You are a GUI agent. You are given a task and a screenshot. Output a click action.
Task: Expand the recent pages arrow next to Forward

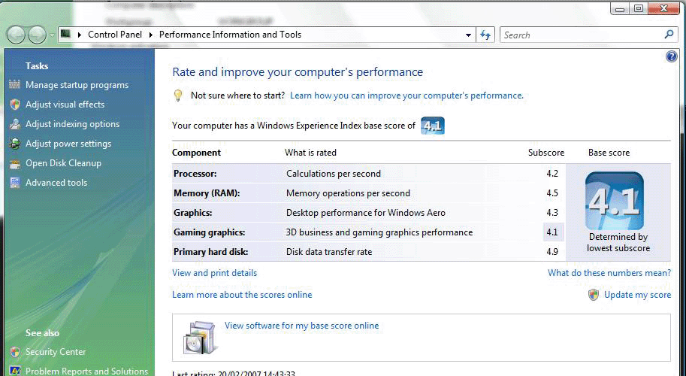tap(52, 35)
